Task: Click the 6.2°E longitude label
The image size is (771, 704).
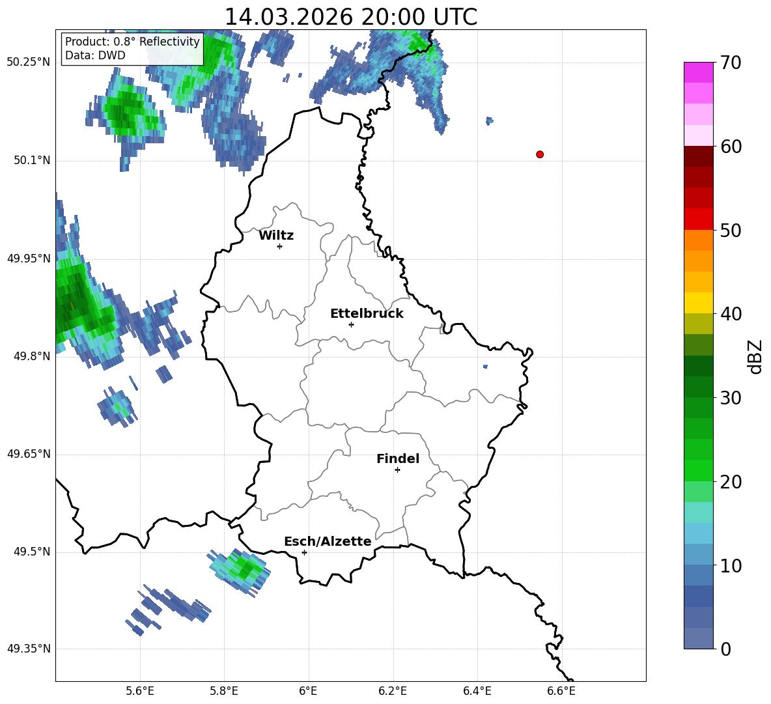Action: pos(393,691)
